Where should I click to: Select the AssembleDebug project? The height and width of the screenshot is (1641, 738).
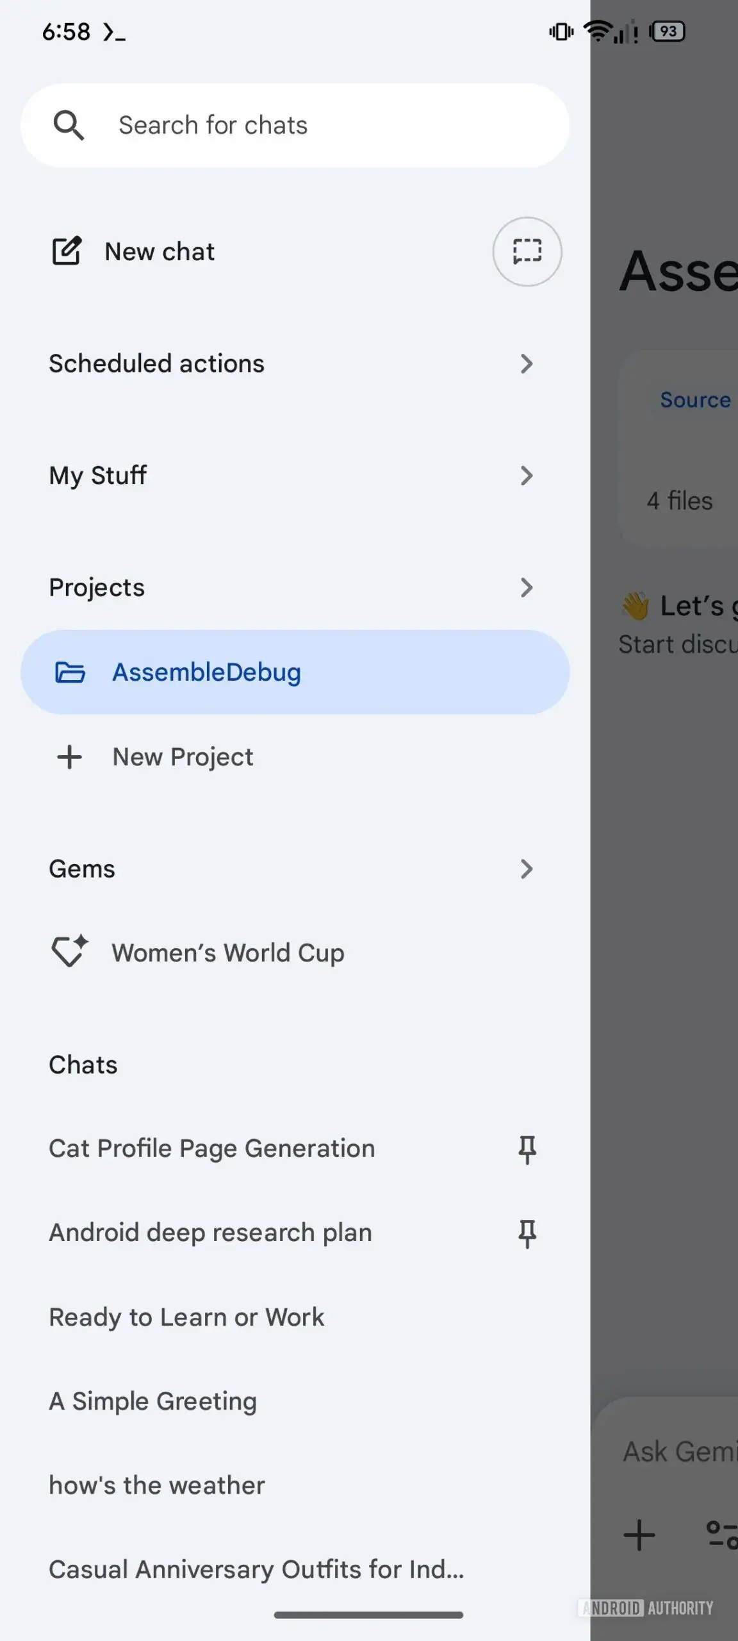click(x=295, y=672)
